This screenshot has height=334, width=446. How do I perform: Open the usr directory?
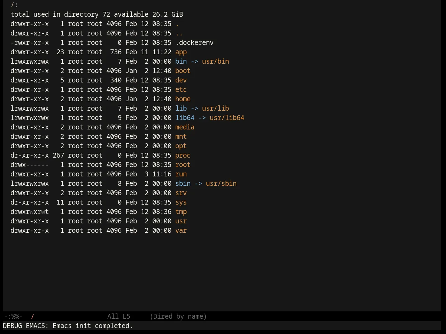click(x=181, y=221)
